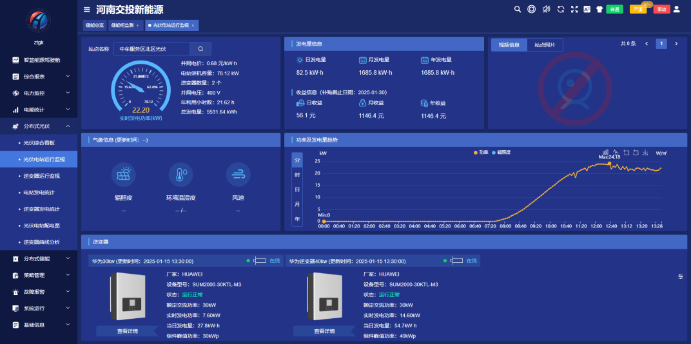This screenshot has width=691, height=344.
Task: Open 逆变器曲线分析 submenu item
Action: (38, 242)
